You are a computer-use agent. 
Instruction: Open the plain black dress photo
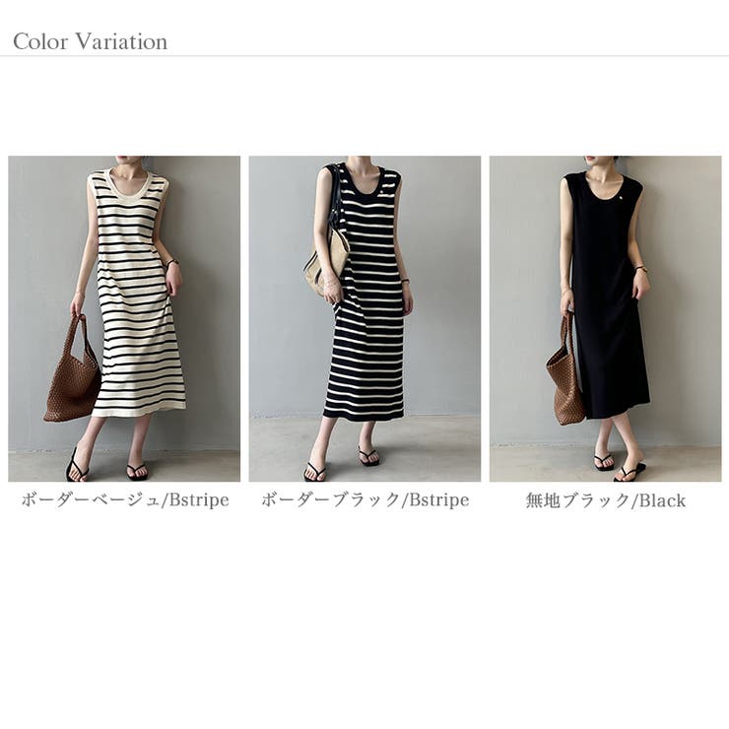[x=605, y=318]
